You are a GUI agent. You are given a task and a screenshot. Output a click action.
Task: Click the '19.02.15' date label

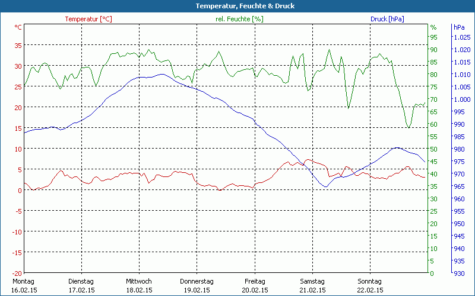(197, 290)
